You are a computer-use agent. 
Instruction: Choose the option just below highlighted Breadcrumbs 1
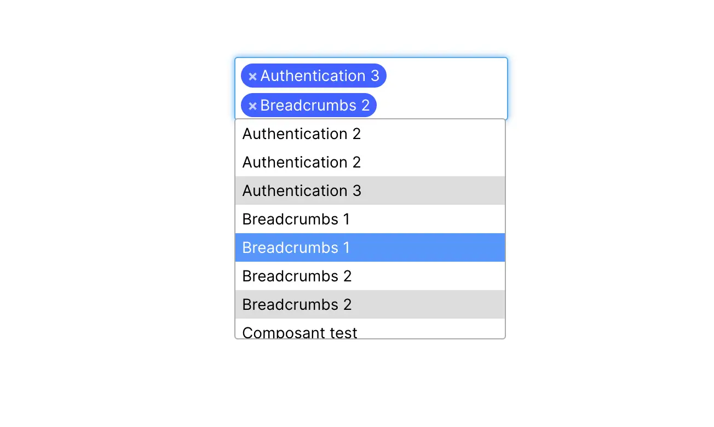click(370, 276)
